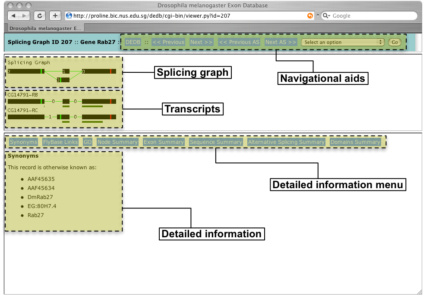Open the Domains Summary menu item
423x295 pixels.
(355, 142)
